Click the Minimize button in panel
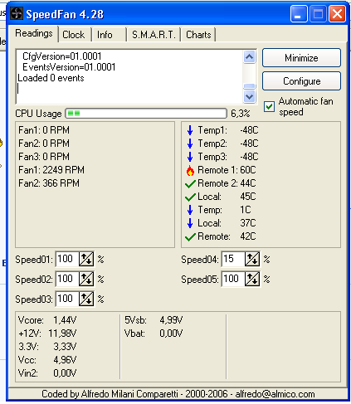The width and height of the screenshot is (351, 404). (301, 58)
